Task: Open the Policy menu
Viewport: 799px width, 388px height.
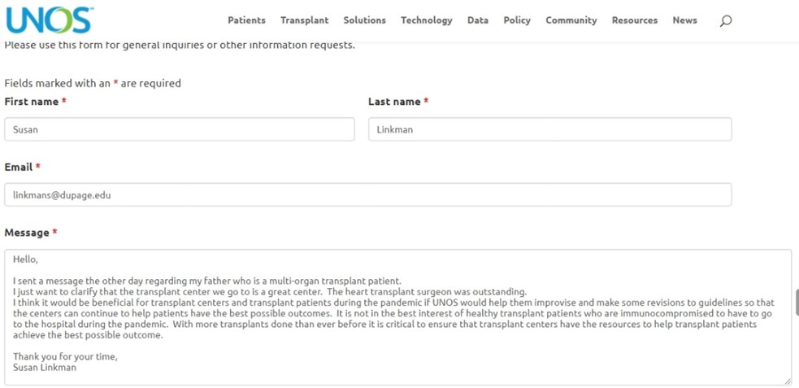Action: 517,20
